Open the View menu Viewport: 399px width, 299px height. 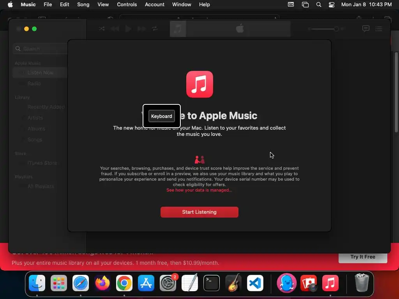click(103, 4)
